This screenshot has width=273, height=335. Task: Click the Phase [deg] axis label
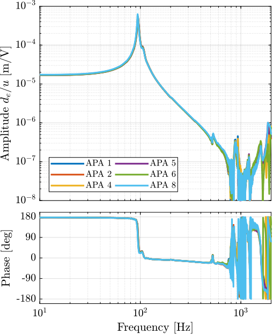point(6,258)
